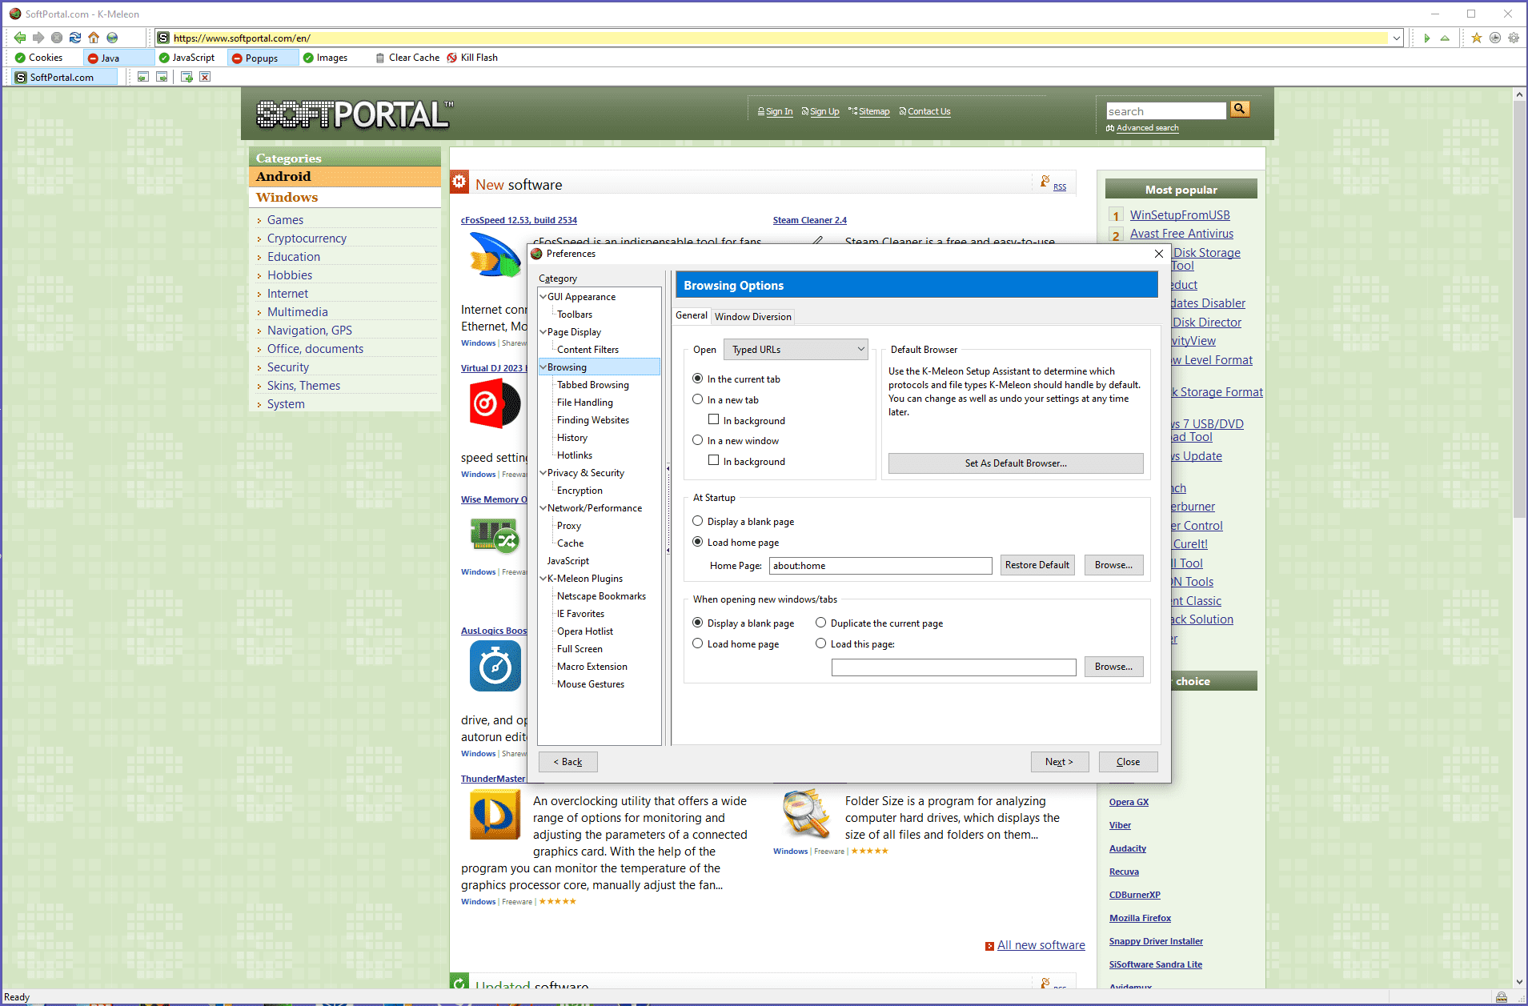The width and height of the screenshot is (1528, 1006).
Task: Click the SoftPortal logo on the page
Action: (355, 114)
